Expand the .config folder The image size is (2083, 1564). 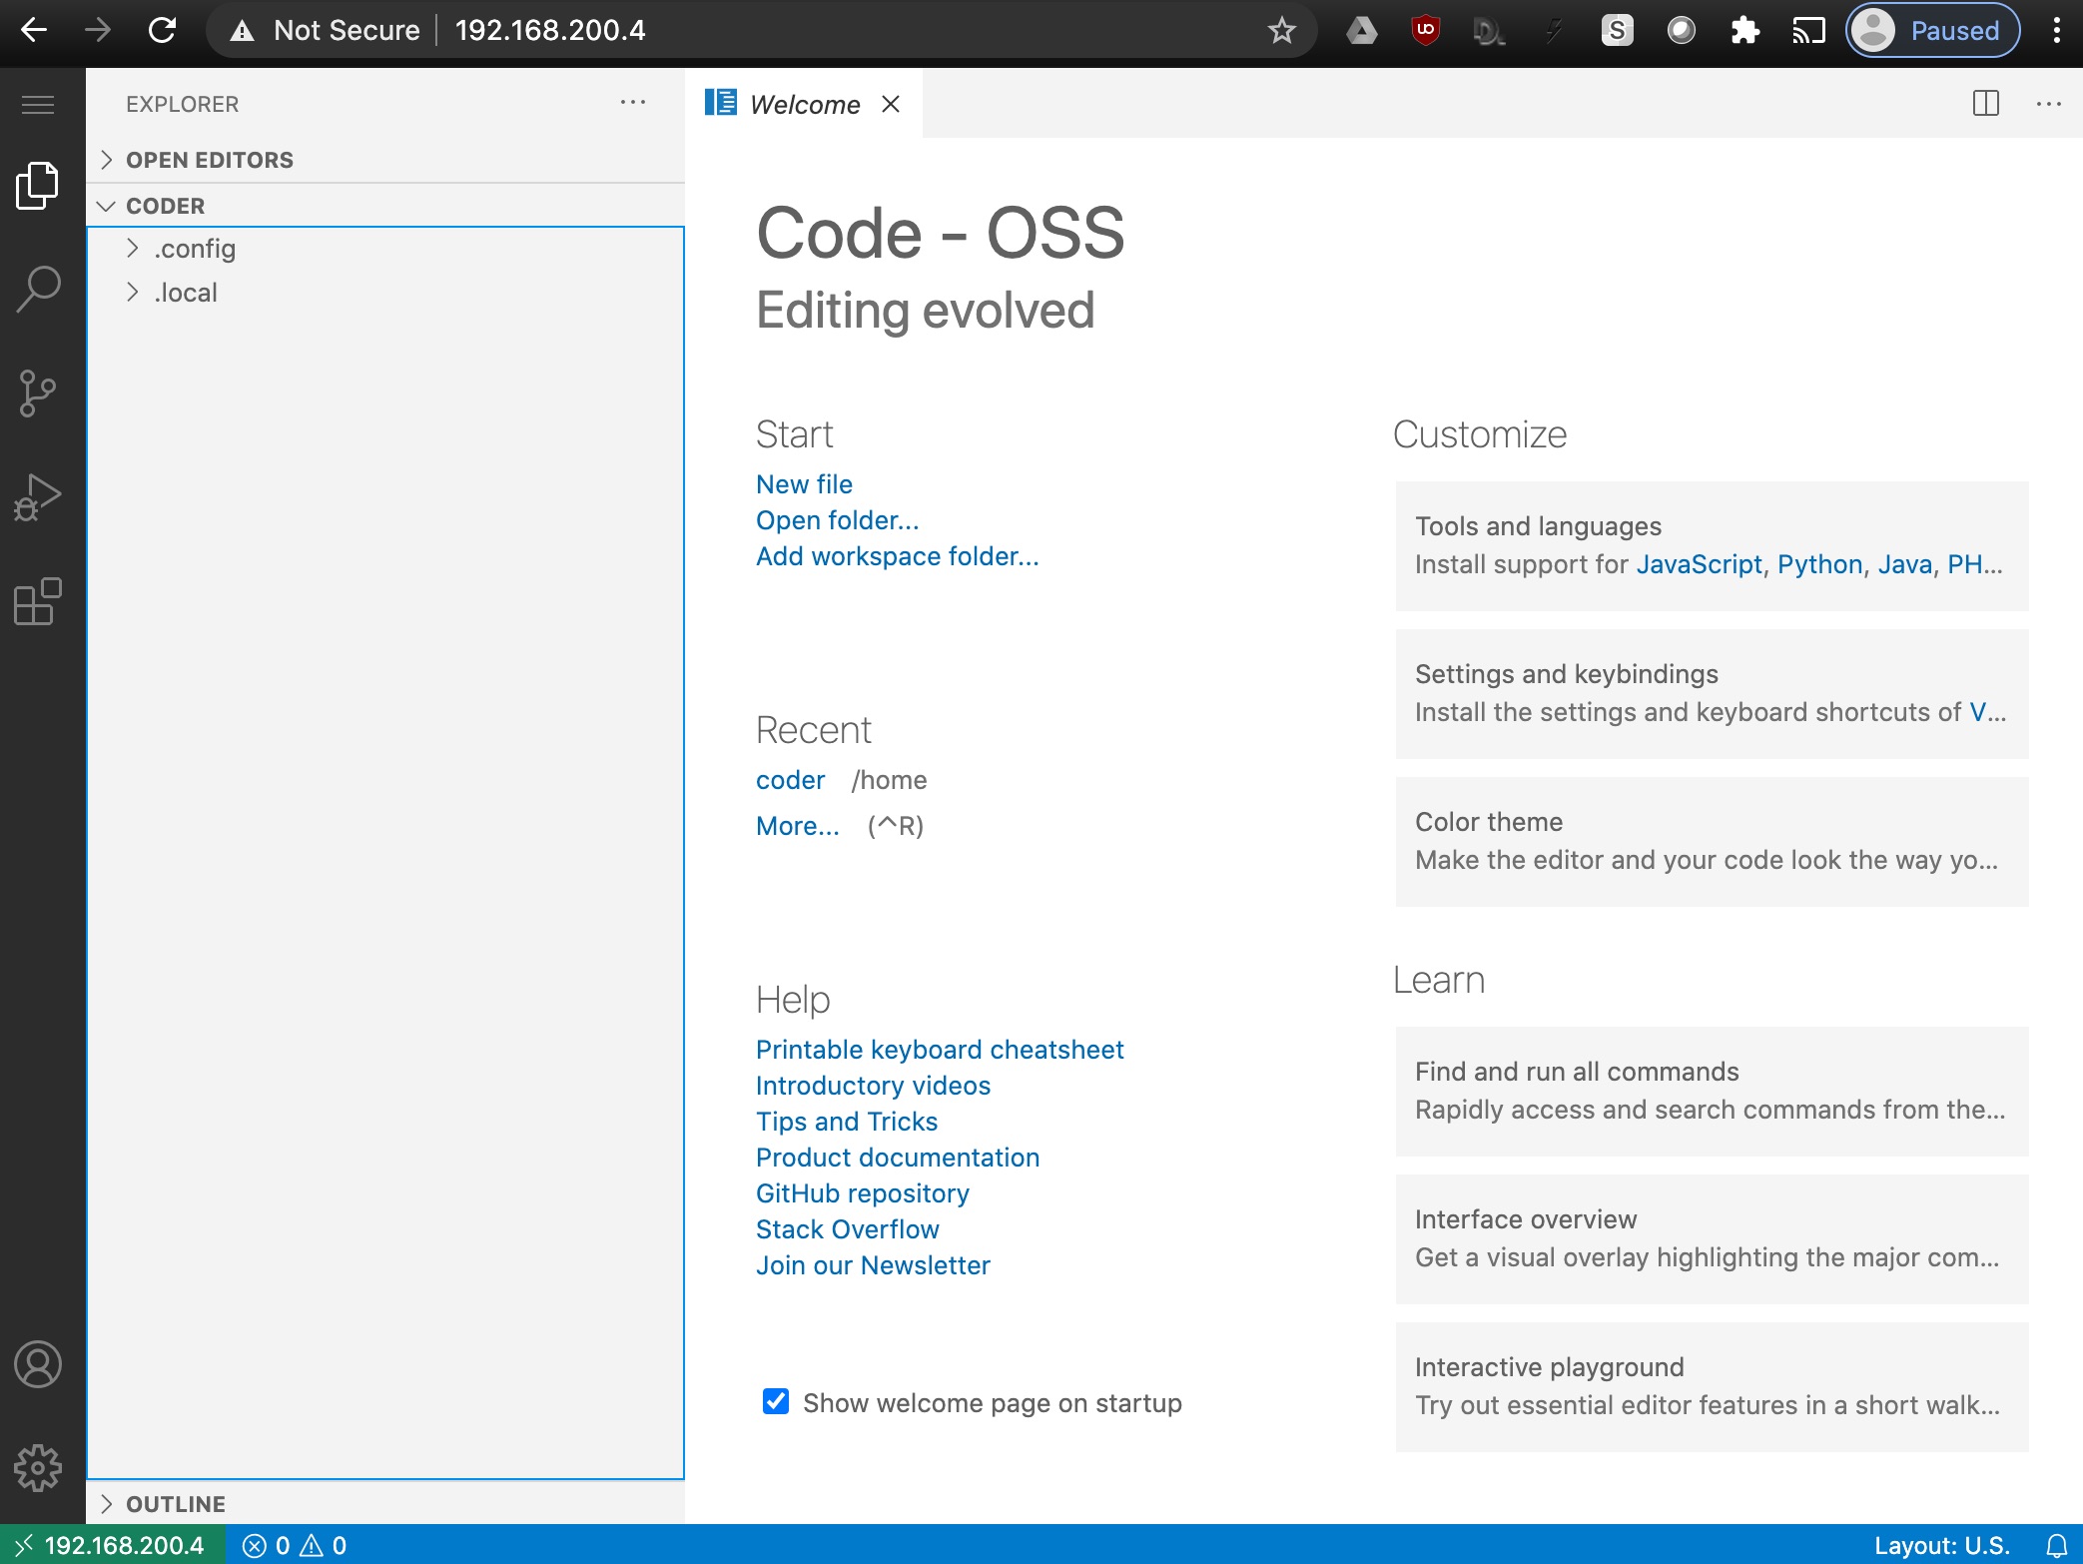click(385, 249)
